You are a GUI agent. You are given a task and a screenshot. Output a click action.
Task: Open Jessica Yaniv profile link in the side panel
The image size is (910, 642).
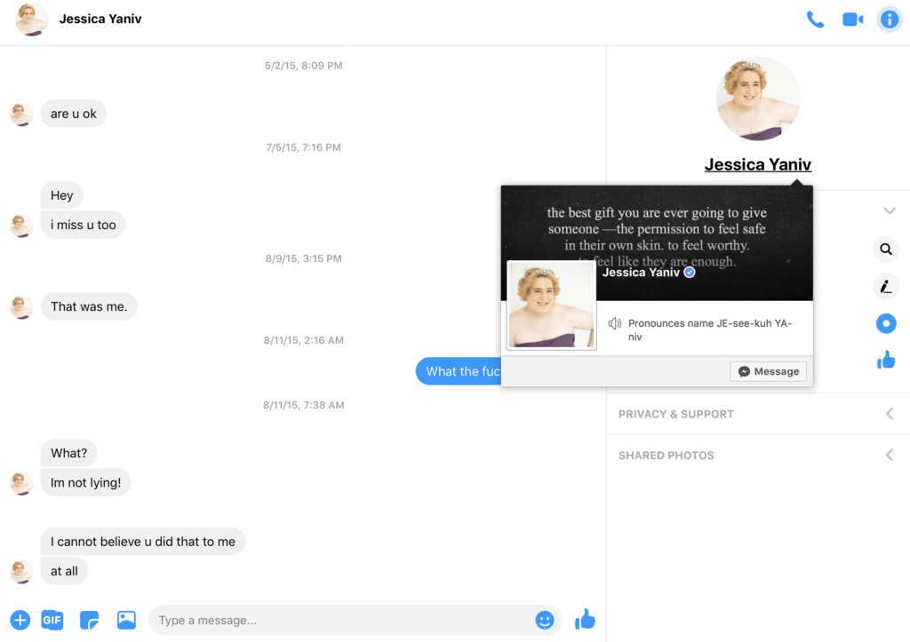757,164
